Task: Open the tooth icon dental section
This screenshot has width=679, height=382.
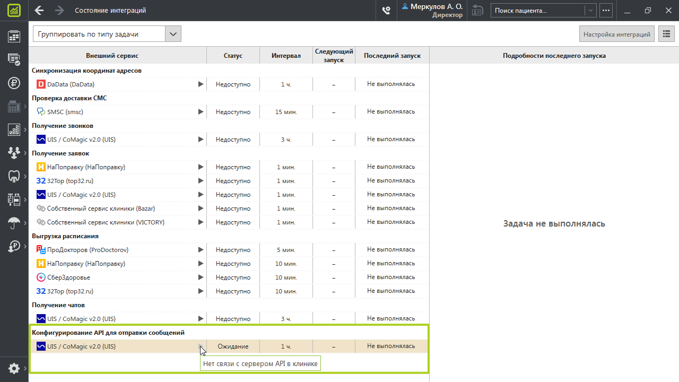Action: point(14,176)
